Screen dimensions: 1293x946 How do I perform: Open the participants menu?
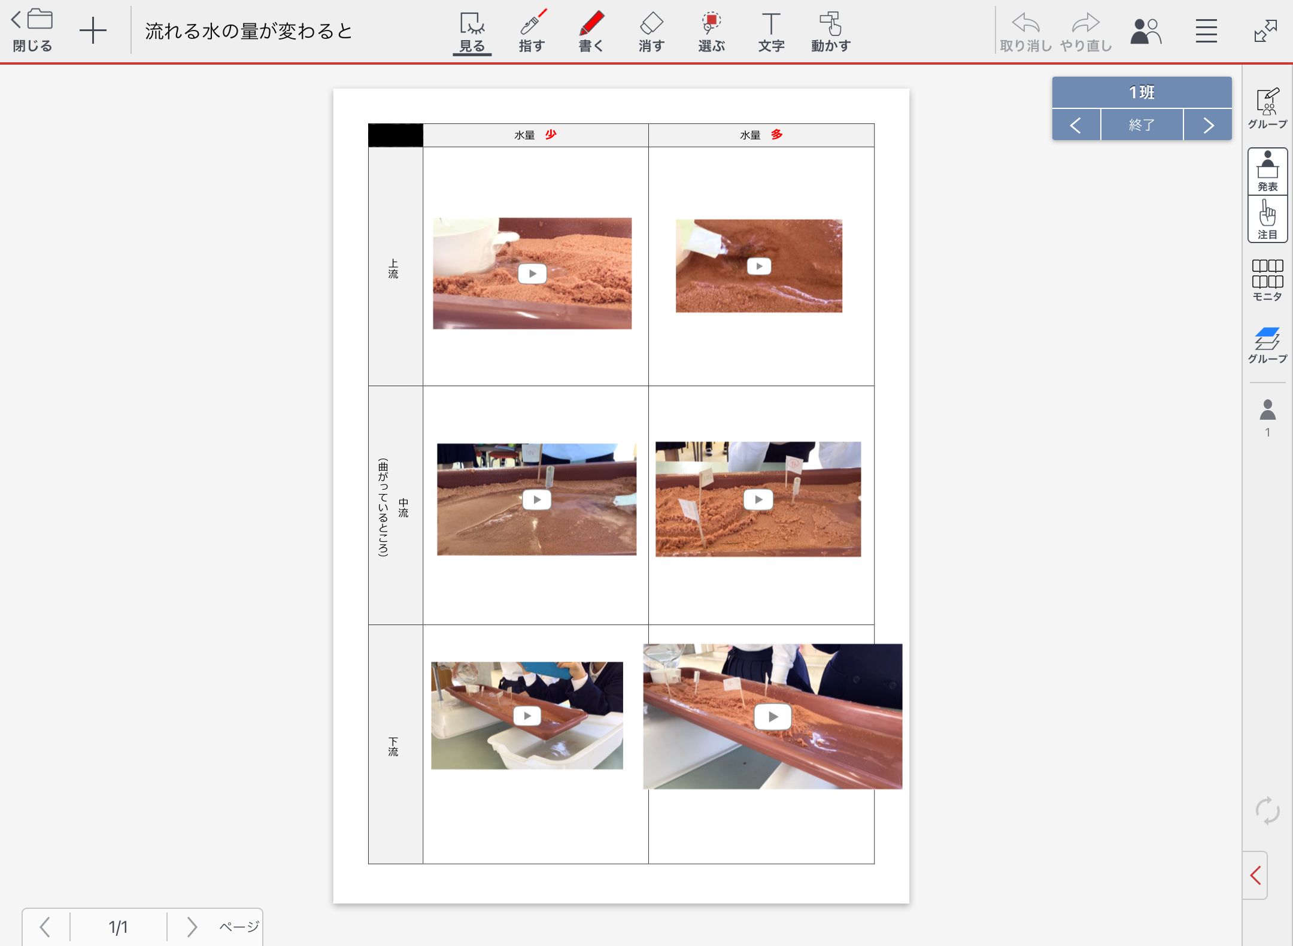point(1145,31)
